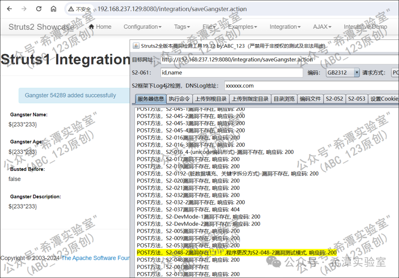Image resolution: width=399 pixels, height=278 pixels.
Task: Open the GB2312 encoding dropdown
Action: pos(342,73)
